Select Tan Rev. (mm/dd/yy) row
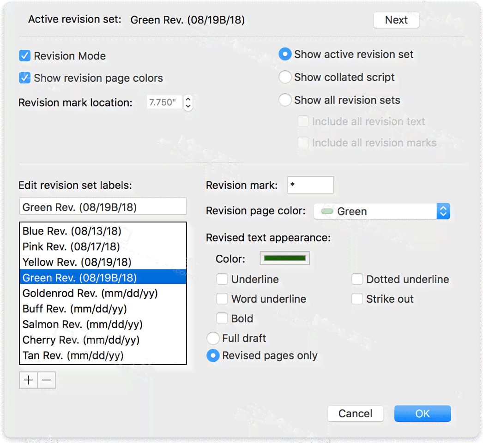483x443 pixels. (x=103, y=355)
